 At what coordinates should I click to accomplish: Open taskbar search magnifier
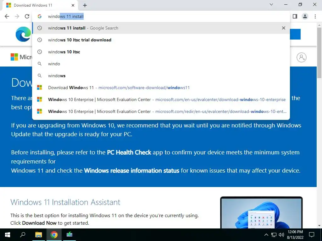tap(23, 235)
